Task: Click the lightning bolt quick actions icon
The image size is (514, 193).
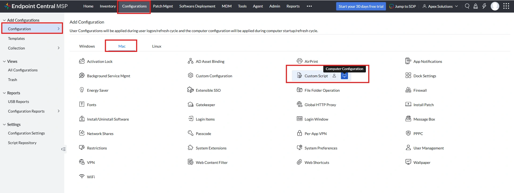Action: (x=484, y=6)
